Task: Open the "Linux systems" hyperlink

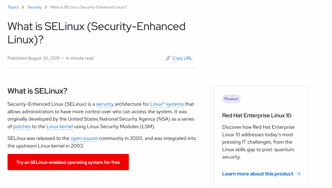Action: (167, 104)
